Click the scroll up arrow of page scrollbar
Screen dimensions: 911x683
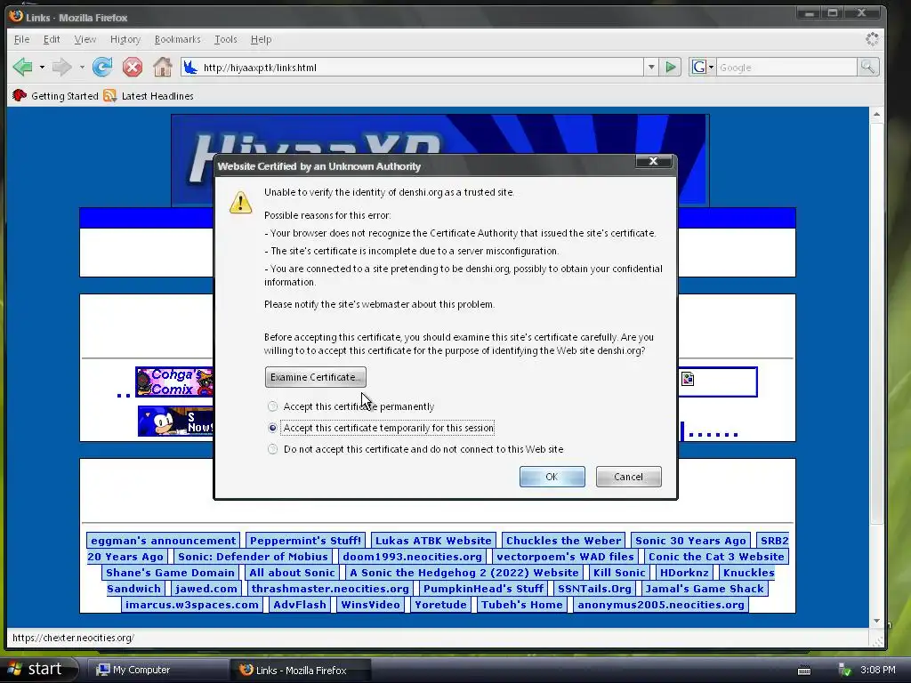coord(876,115)
